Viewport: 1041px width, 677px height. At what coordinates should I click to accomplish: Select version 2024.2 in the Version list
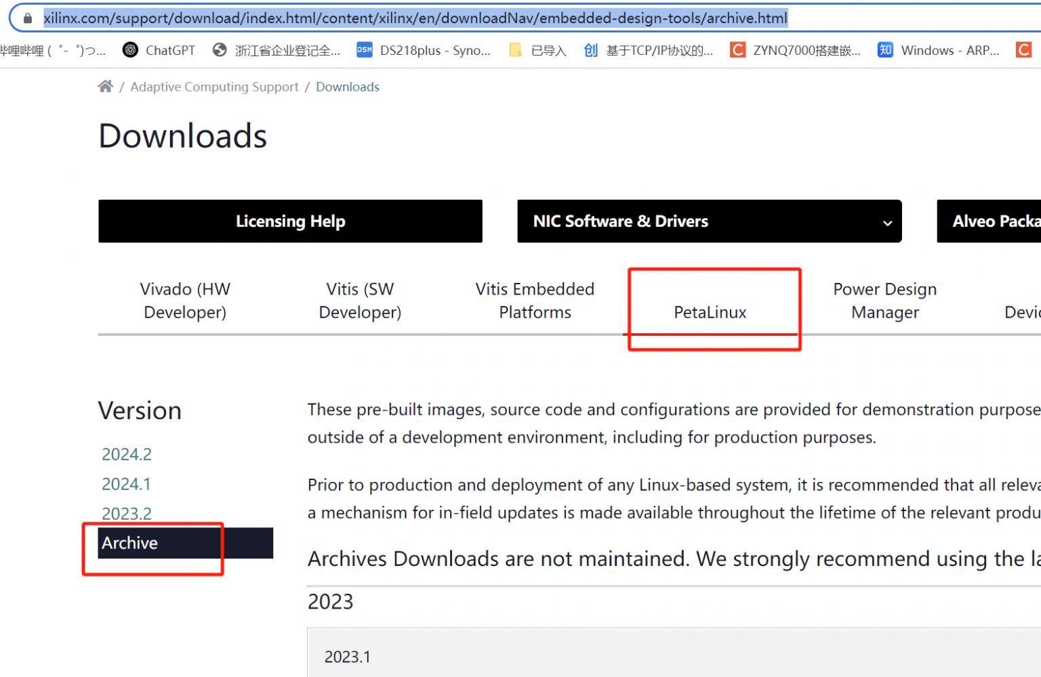point(127,454)
